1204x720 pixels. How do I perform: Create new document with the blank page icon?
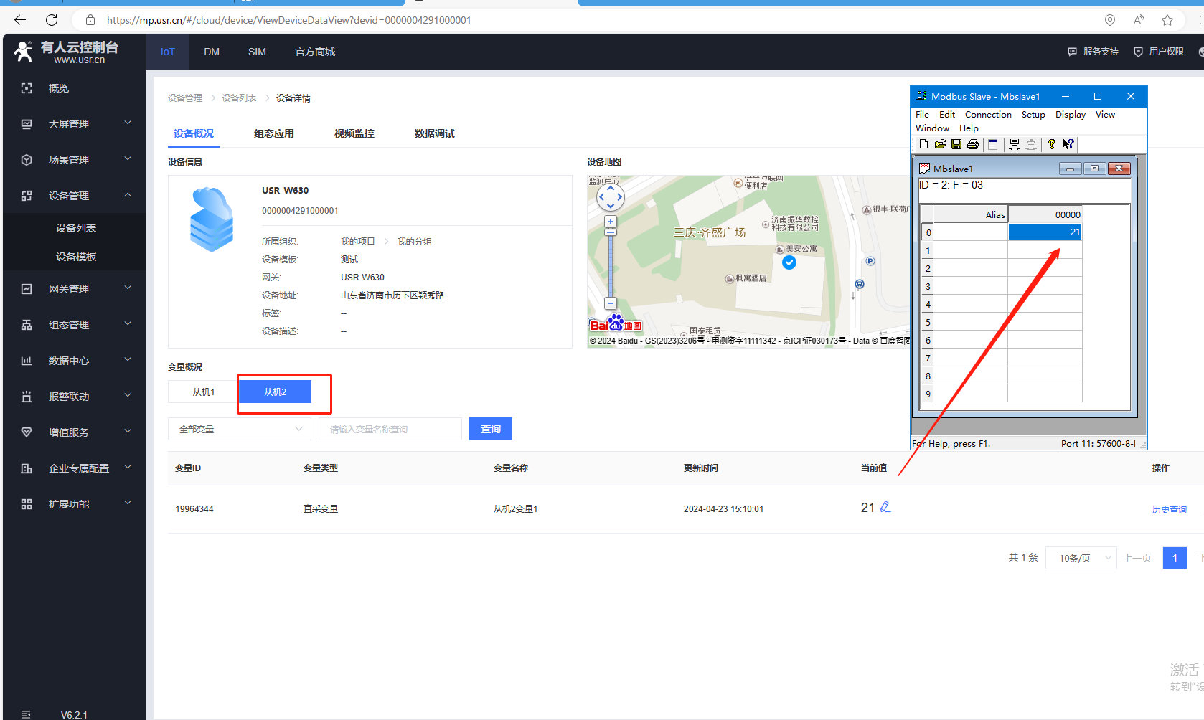click(x=924, y=144)
